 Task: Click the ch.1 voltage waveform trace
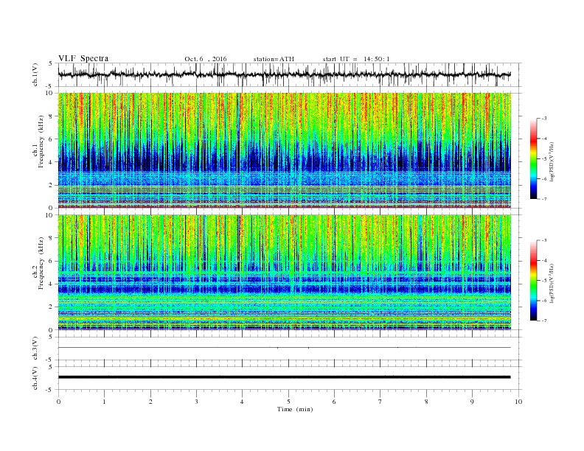pos(284,74)
